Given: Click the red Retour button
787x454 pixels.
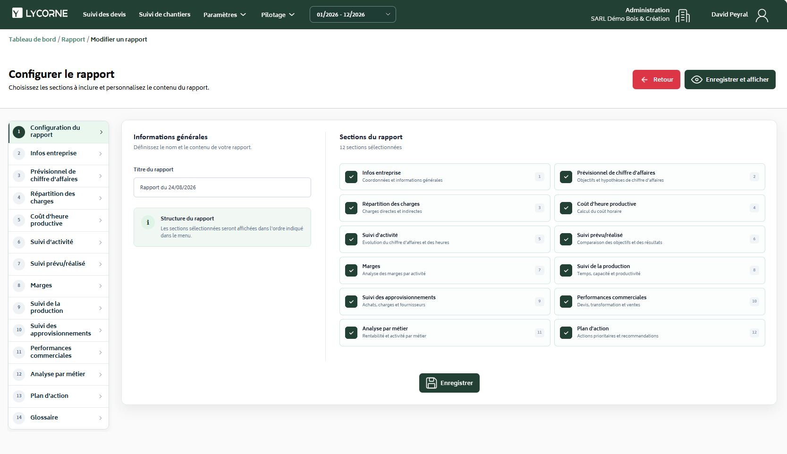Looking at the screenshot, I should click(656, 79).
